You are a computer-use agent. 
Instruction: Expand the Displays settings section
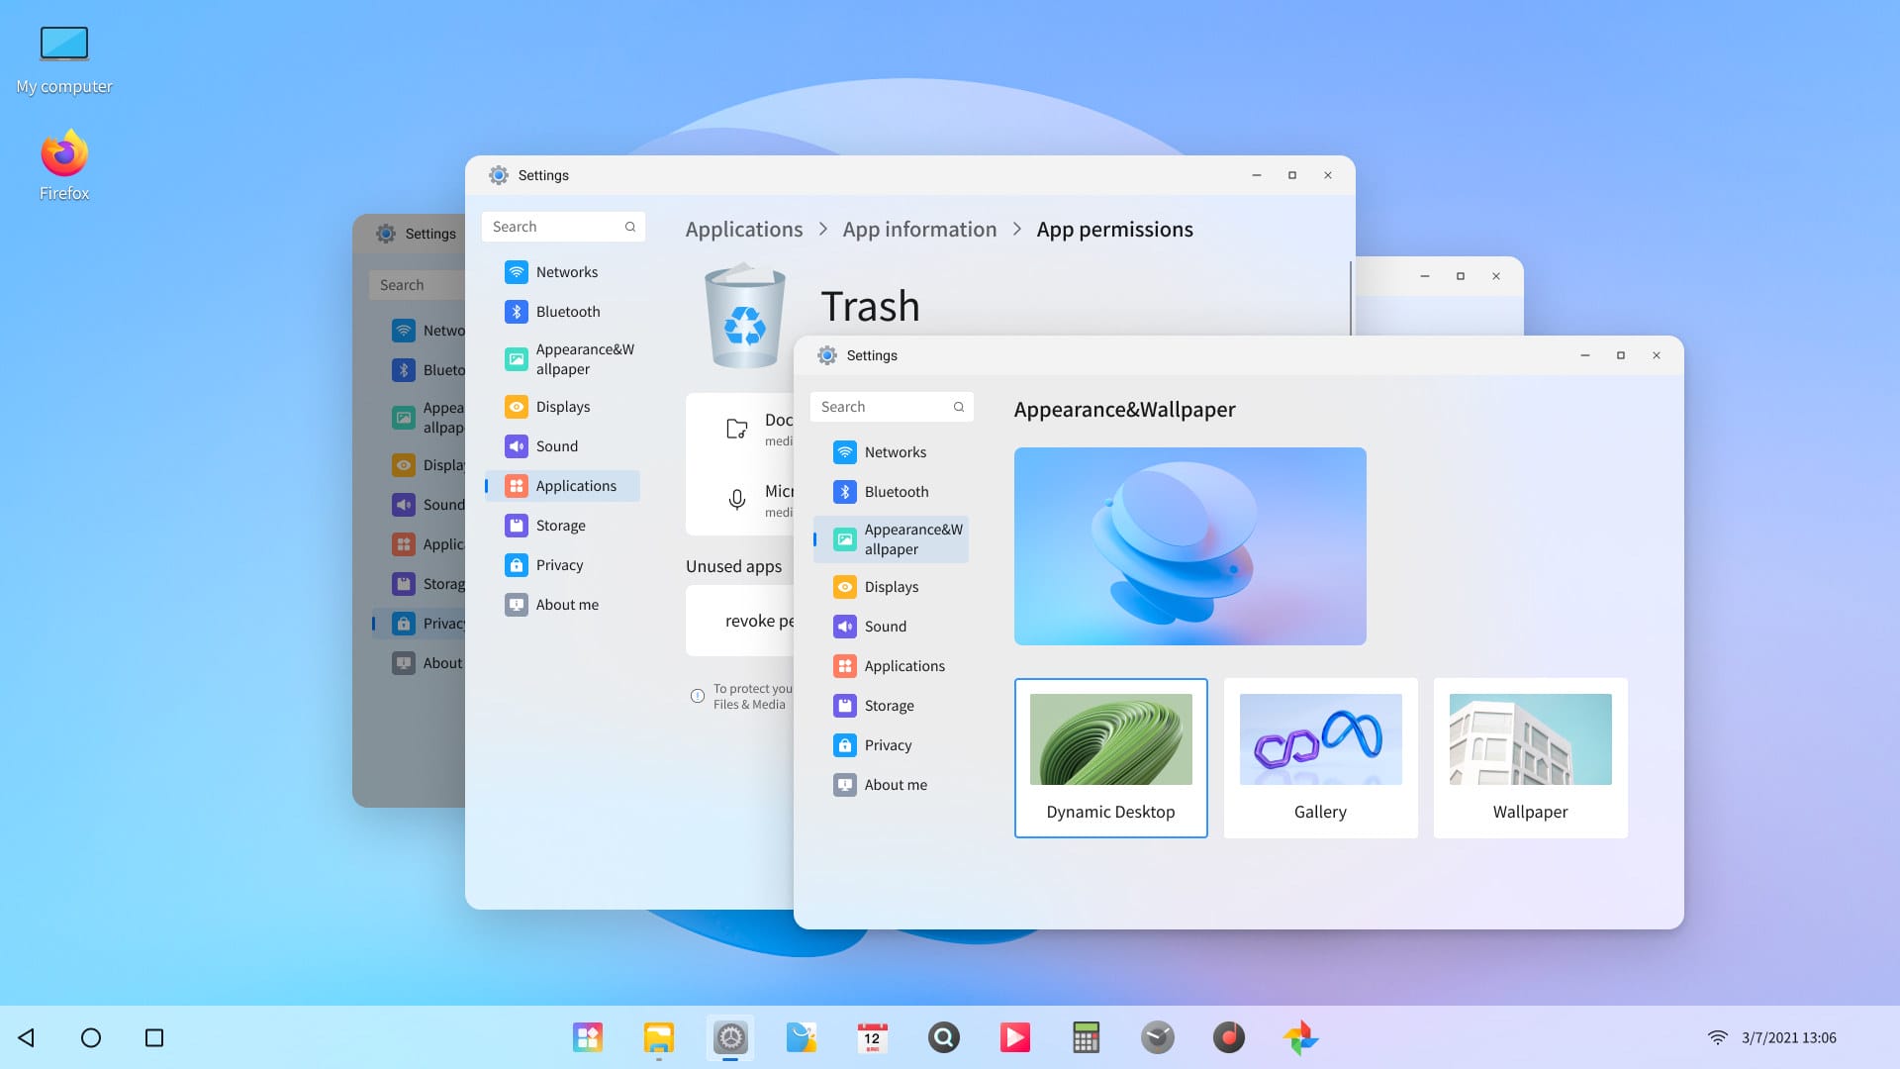click(892, 586)
